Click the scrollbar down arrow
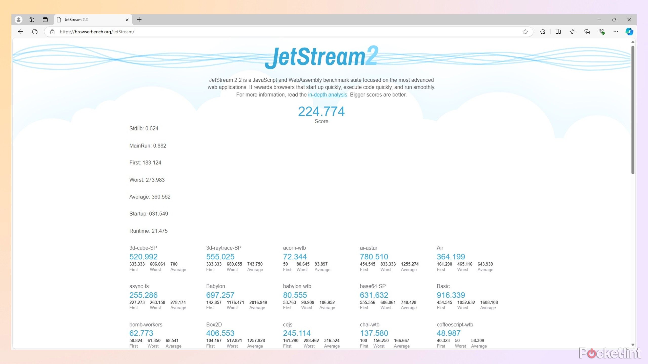 (633, 345)
